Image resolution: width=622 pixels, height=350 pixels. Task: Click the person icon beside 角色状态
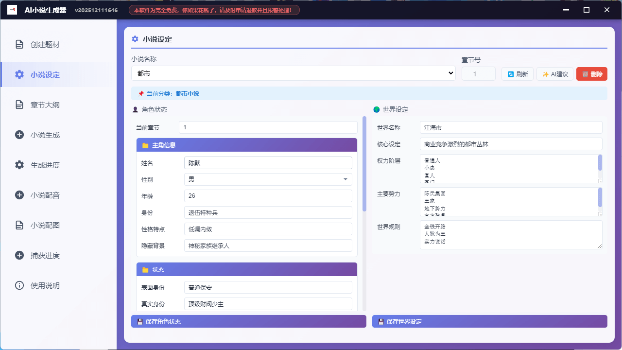point(135,110)
